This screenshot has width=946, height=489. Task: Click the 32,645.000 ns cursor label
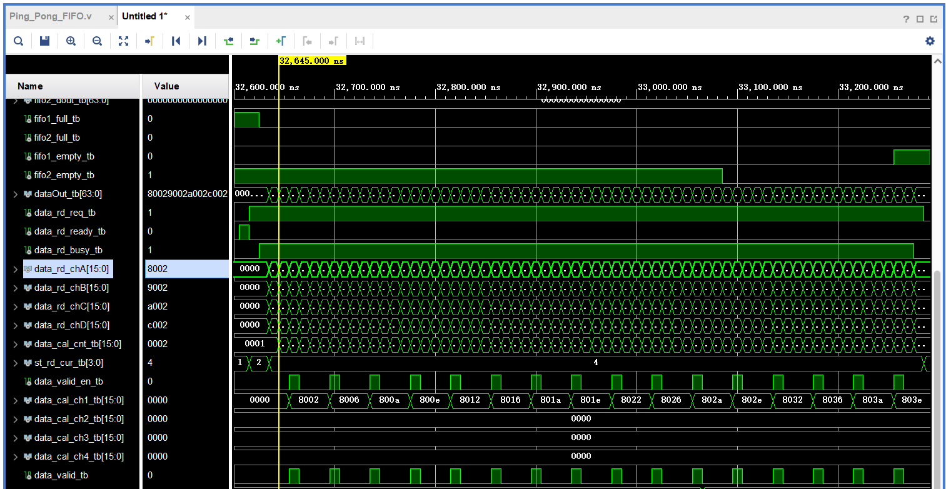point(312,61)
